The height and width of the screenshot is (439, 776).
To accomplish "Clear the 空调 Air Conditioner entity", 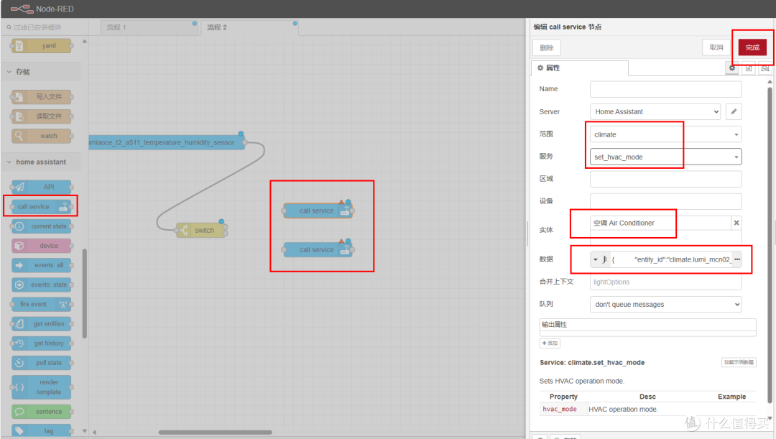I will point(736,223).
